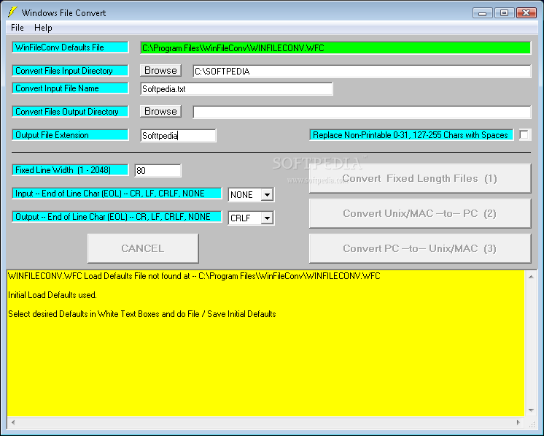Click the WinFileConv Defaults File label
The image size is (544, 436).
[71, 47]
